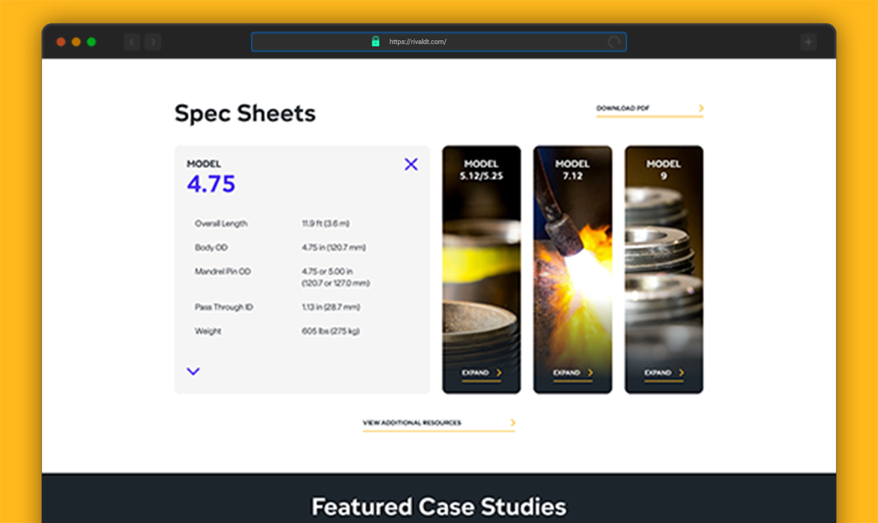Open View Additional Resources link
This screenshot has width=878, height=523.
pos(412,423)
